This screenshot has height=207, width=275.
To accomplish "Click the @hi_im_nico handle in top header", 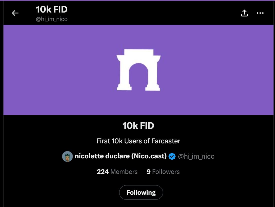I will (52, 19).
